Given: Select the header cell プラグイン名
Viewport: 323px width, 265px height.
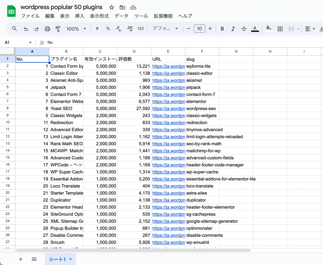Looking at the screenshot, I should click(66, 59).
